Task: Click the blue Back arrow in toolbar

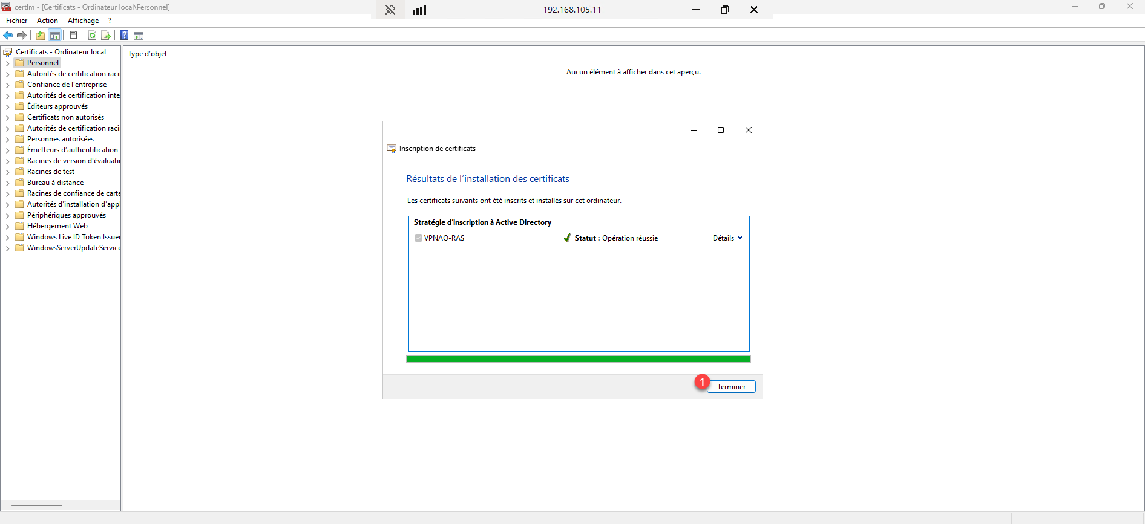Action: (x=8, y=36)
